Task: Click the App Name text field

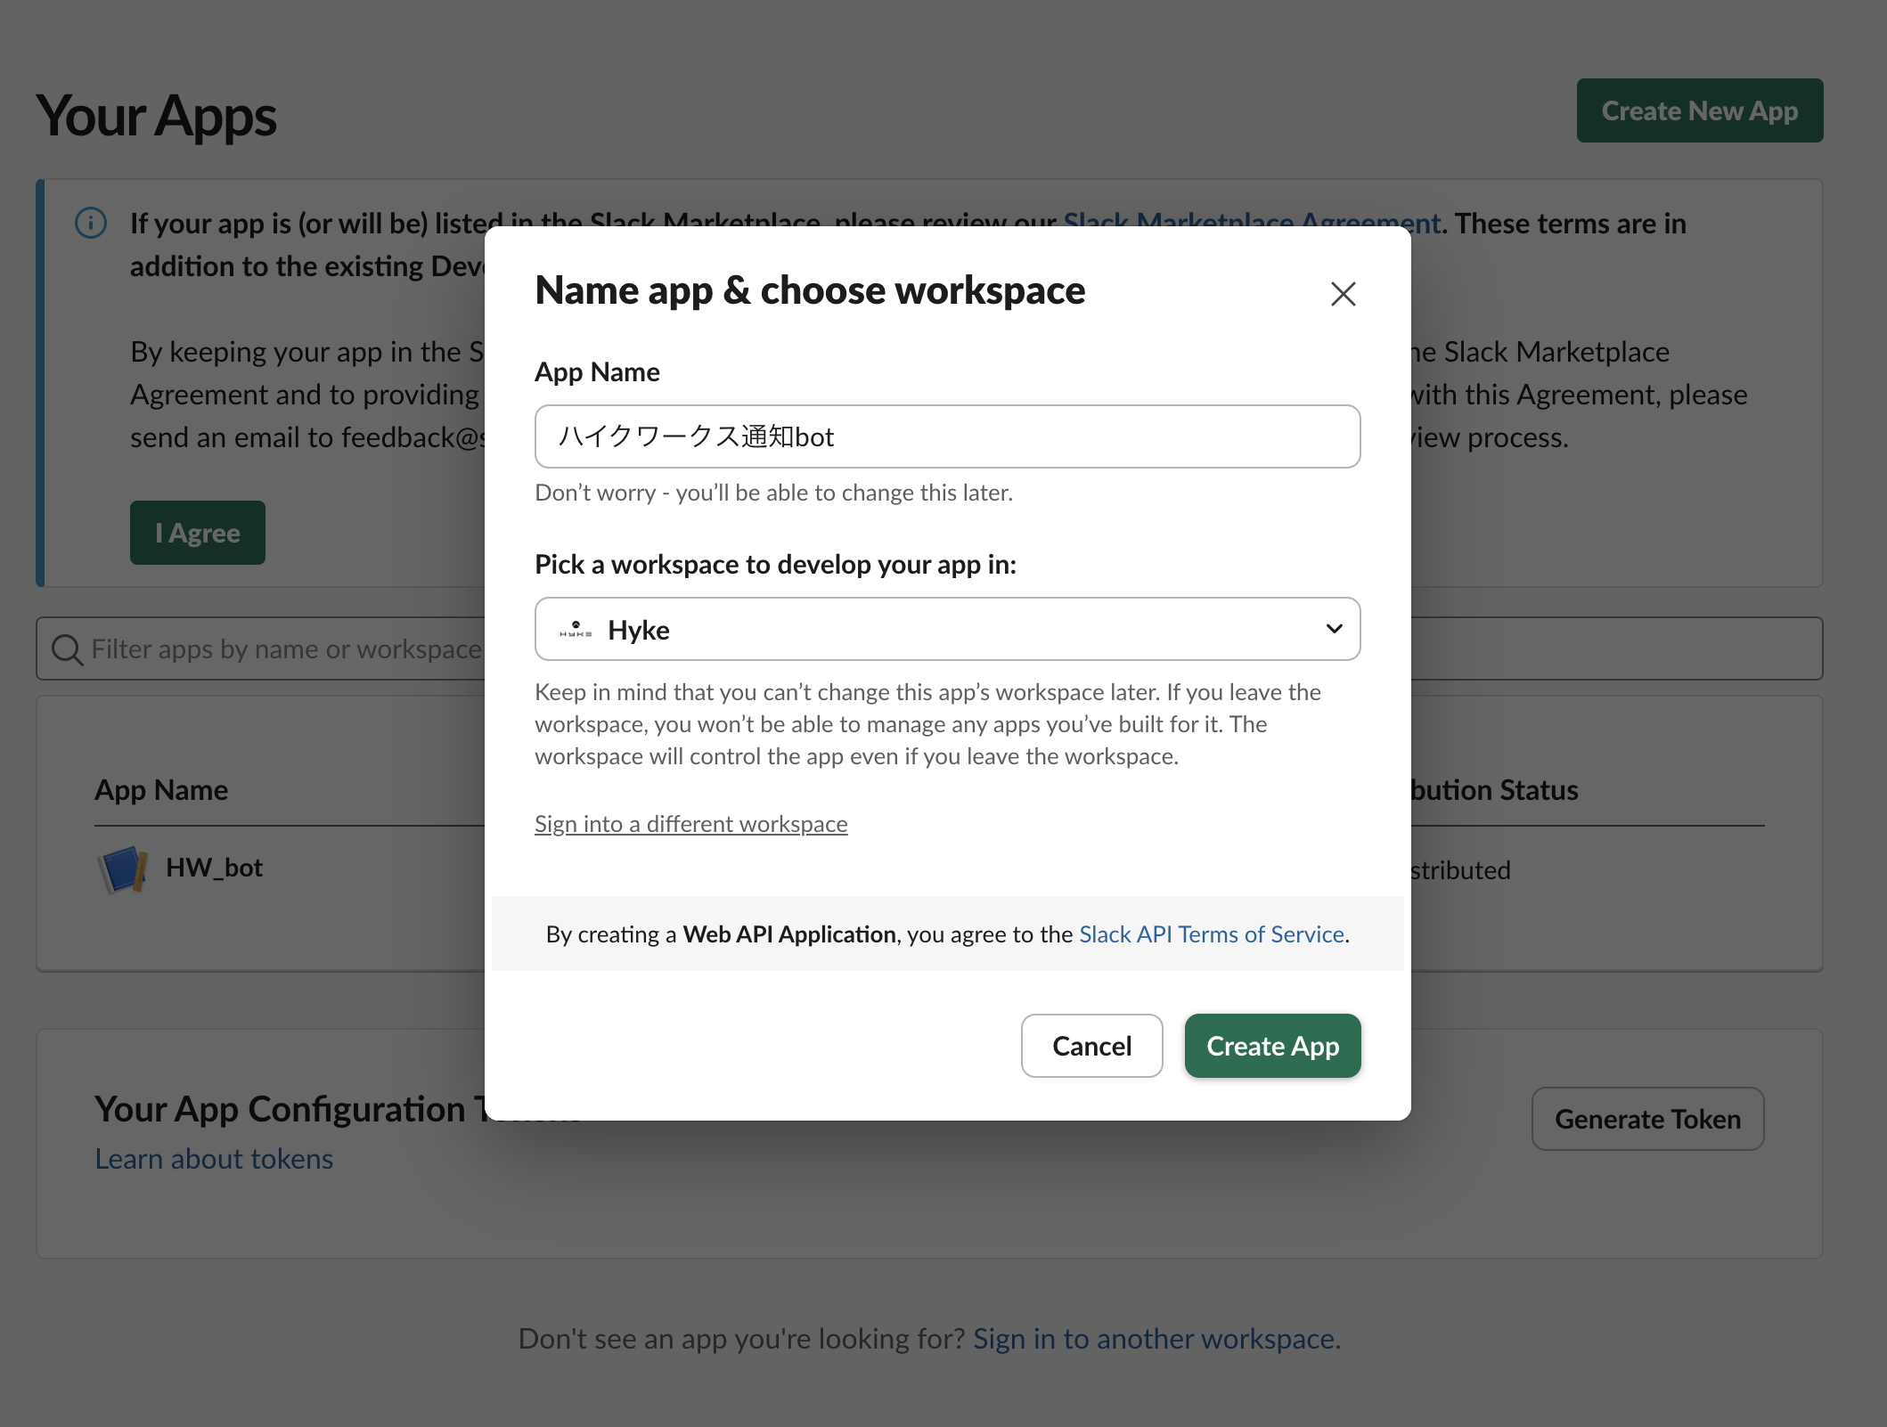Action: point(947,436)
